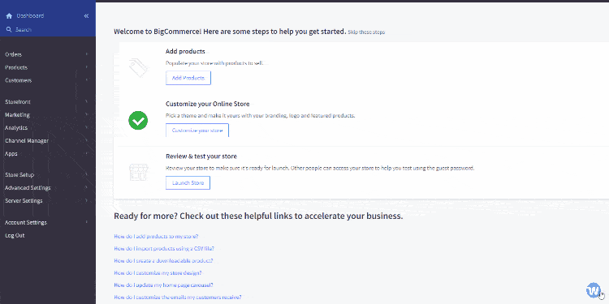Click the green checkmark next to Customize your Online Store
The image size is (609, 304).
138,120
